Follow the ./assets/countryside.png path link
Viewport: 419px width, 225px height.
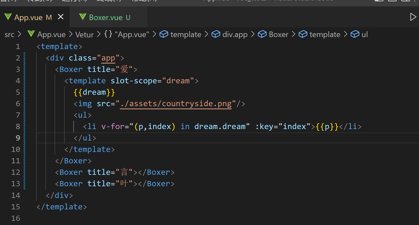pos(176,104)
